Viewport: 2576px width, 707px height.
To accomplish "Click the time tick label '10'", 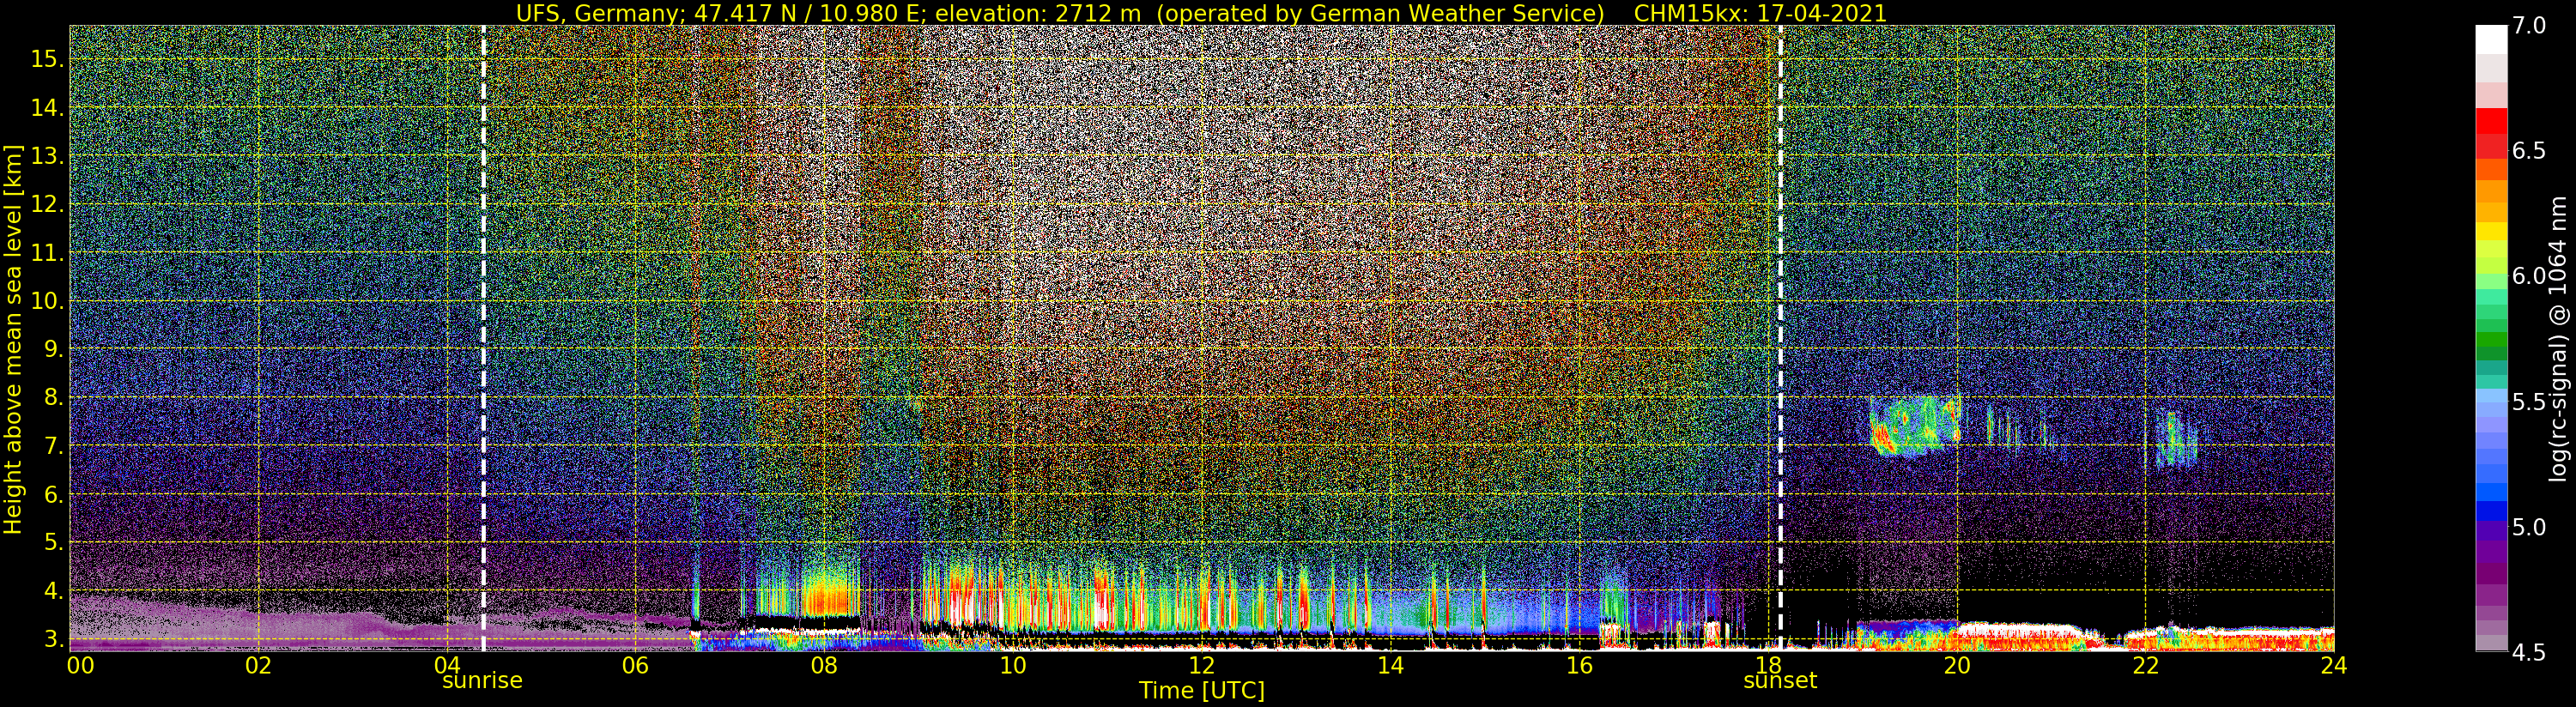I will pyautogui.click(x=1012, y=666).
